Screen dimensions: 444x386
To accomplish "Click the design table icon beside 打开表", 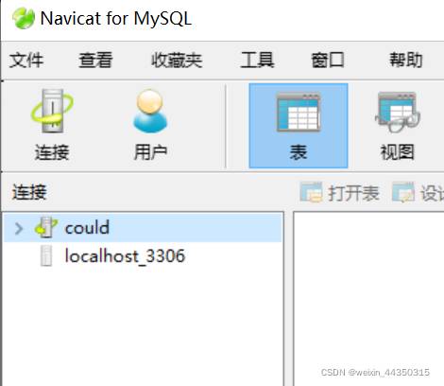I will click(x=403, y=192).
